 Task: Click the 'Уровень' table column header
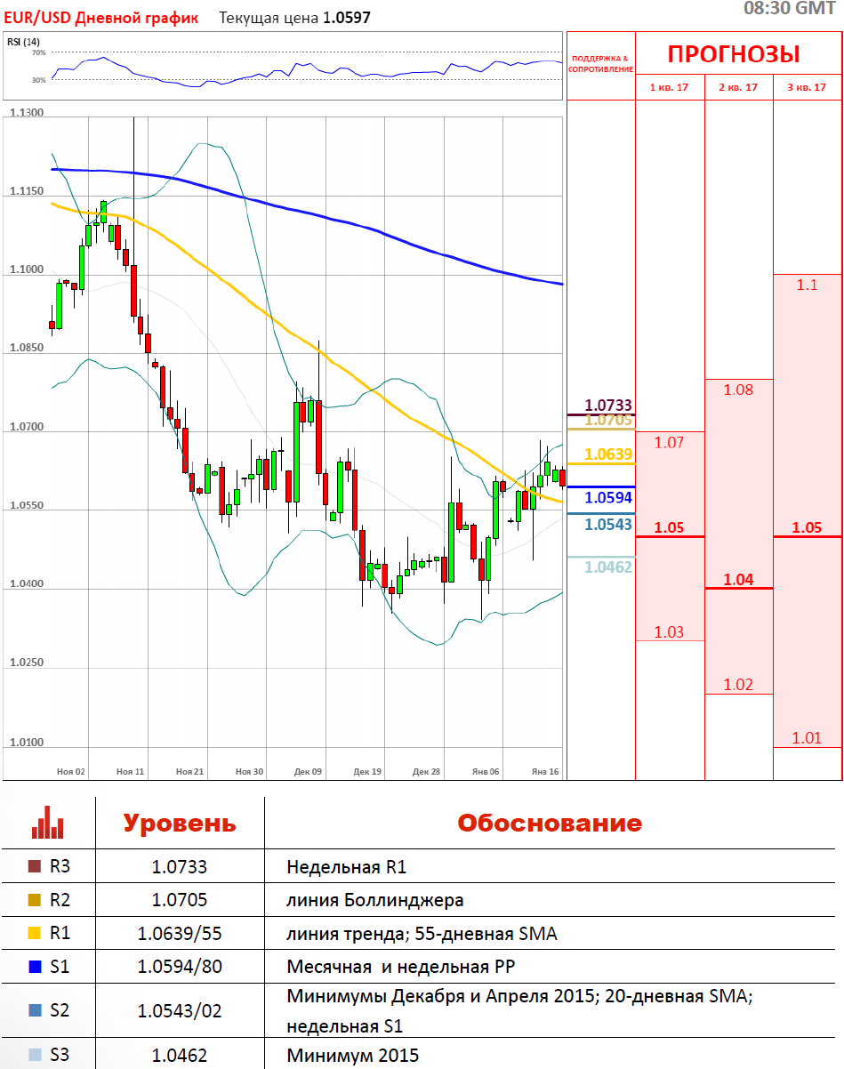[x=179, y=823]
